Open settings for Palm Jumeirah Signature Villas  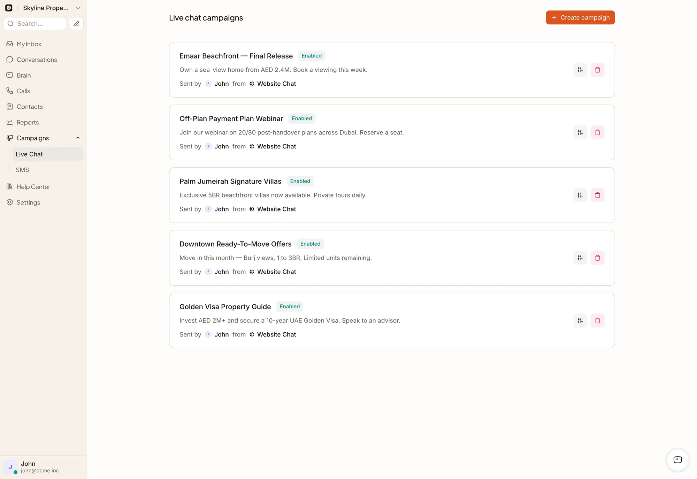[580, 195]
